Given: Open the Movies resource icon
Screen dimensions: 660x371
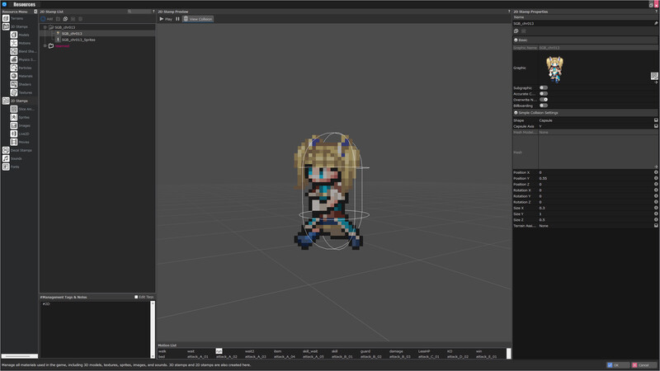Looking at the screenshot, I should click(x=14, y=142).
